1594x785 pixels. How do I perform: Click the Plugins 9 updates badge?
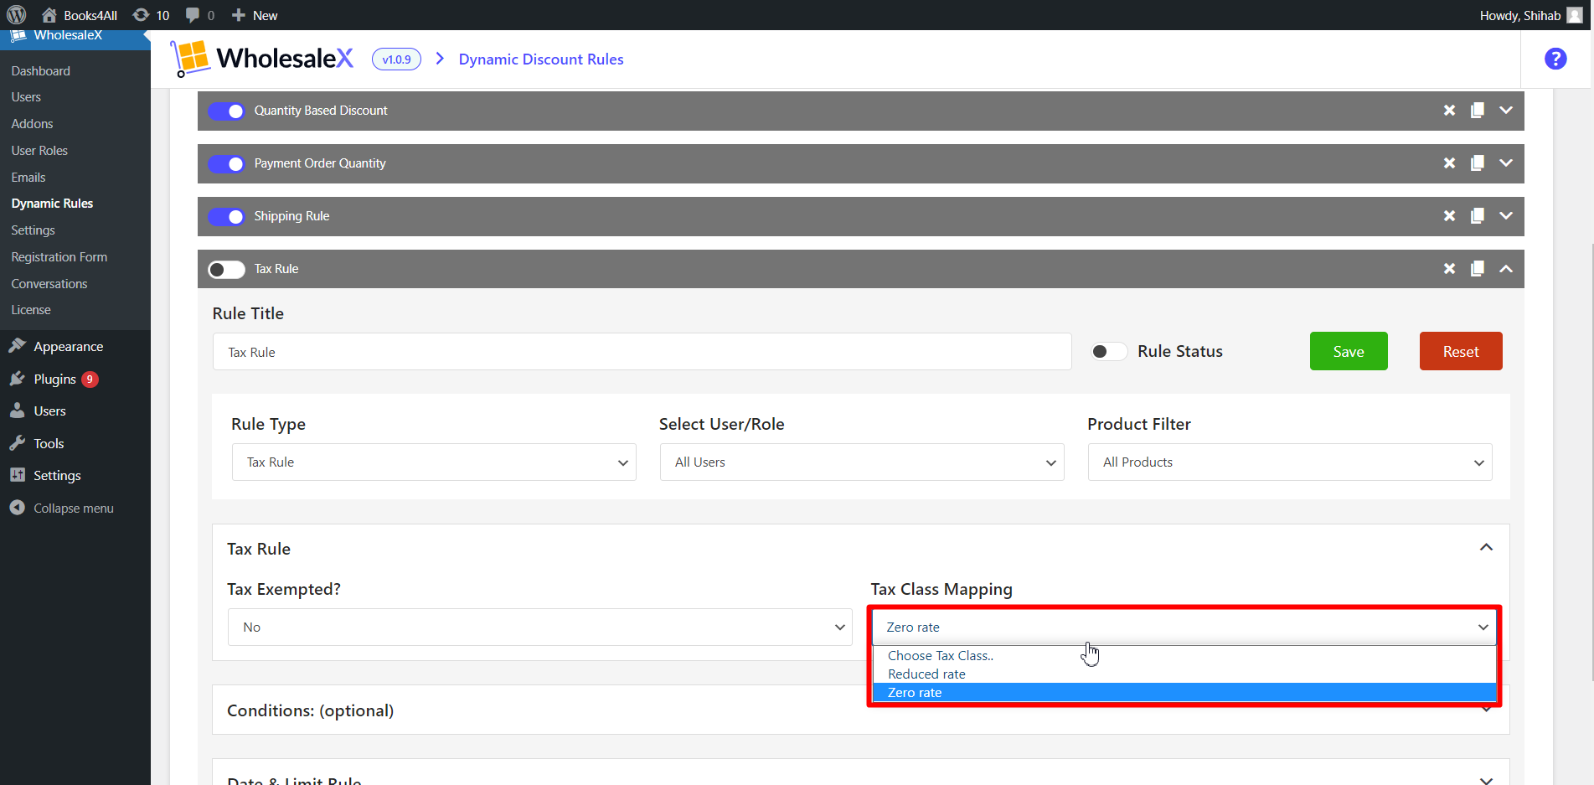click(90, 380)
